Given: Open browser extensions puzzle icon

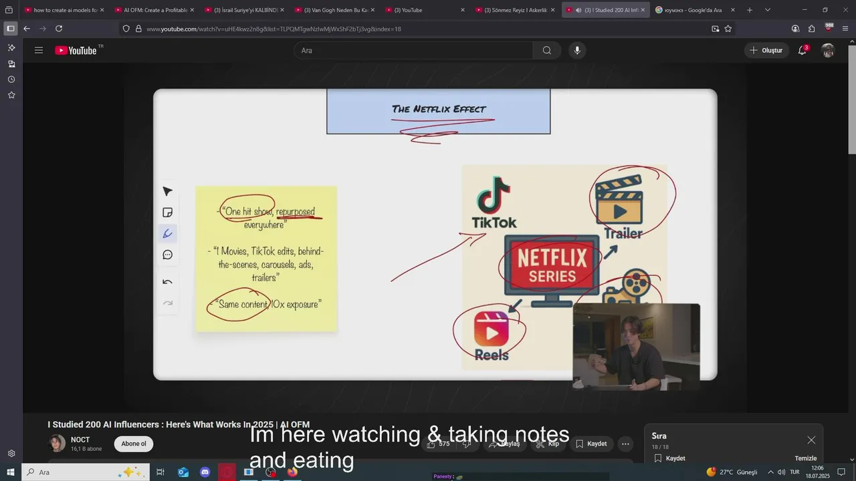Looking at the screenshot, I should (811, 29).
